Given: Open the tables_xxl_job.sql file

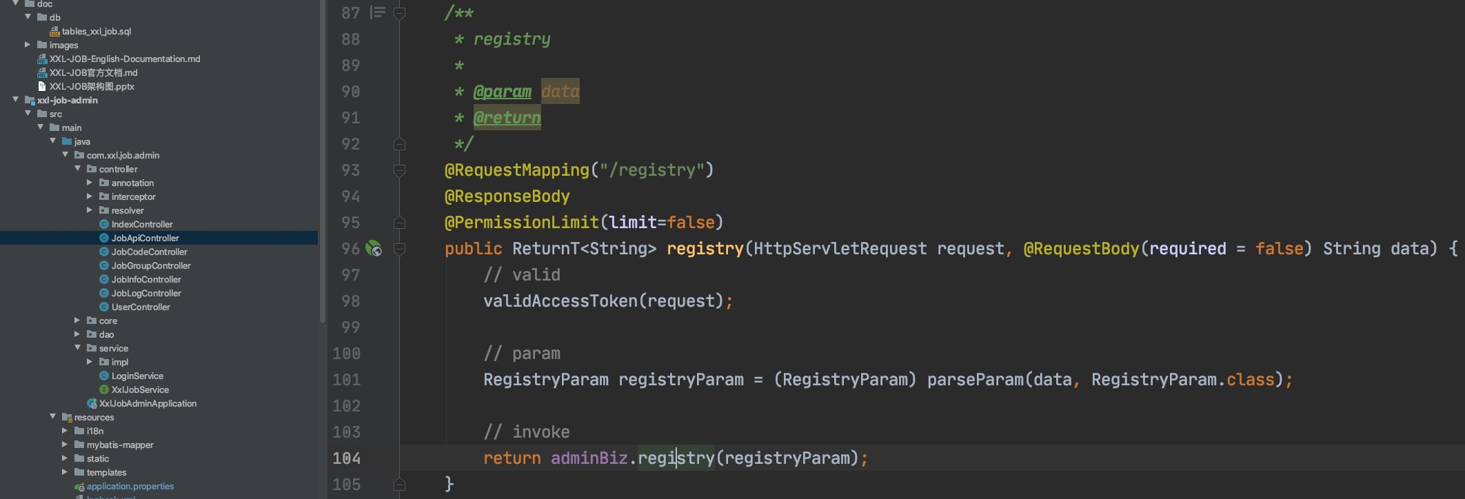Looking at the screenshot, I should click(96, 31).
